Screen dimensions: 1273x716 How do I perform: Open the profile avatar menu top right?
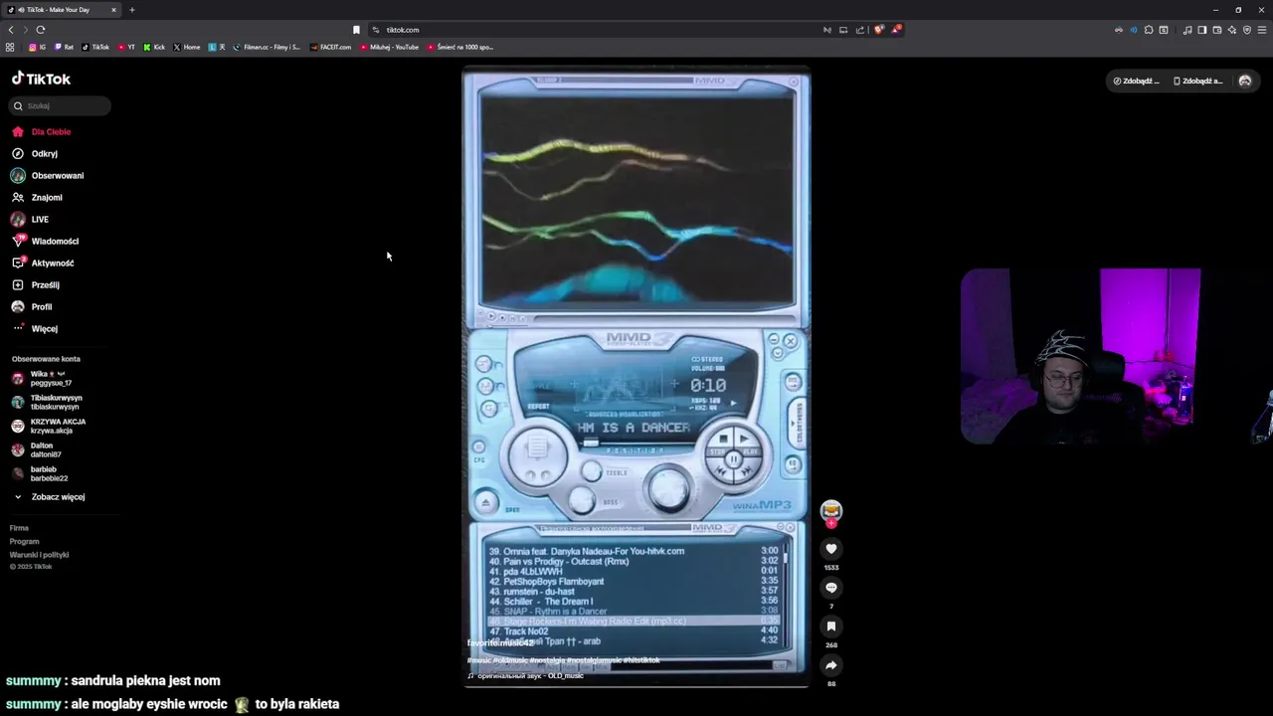(1245, 81)
